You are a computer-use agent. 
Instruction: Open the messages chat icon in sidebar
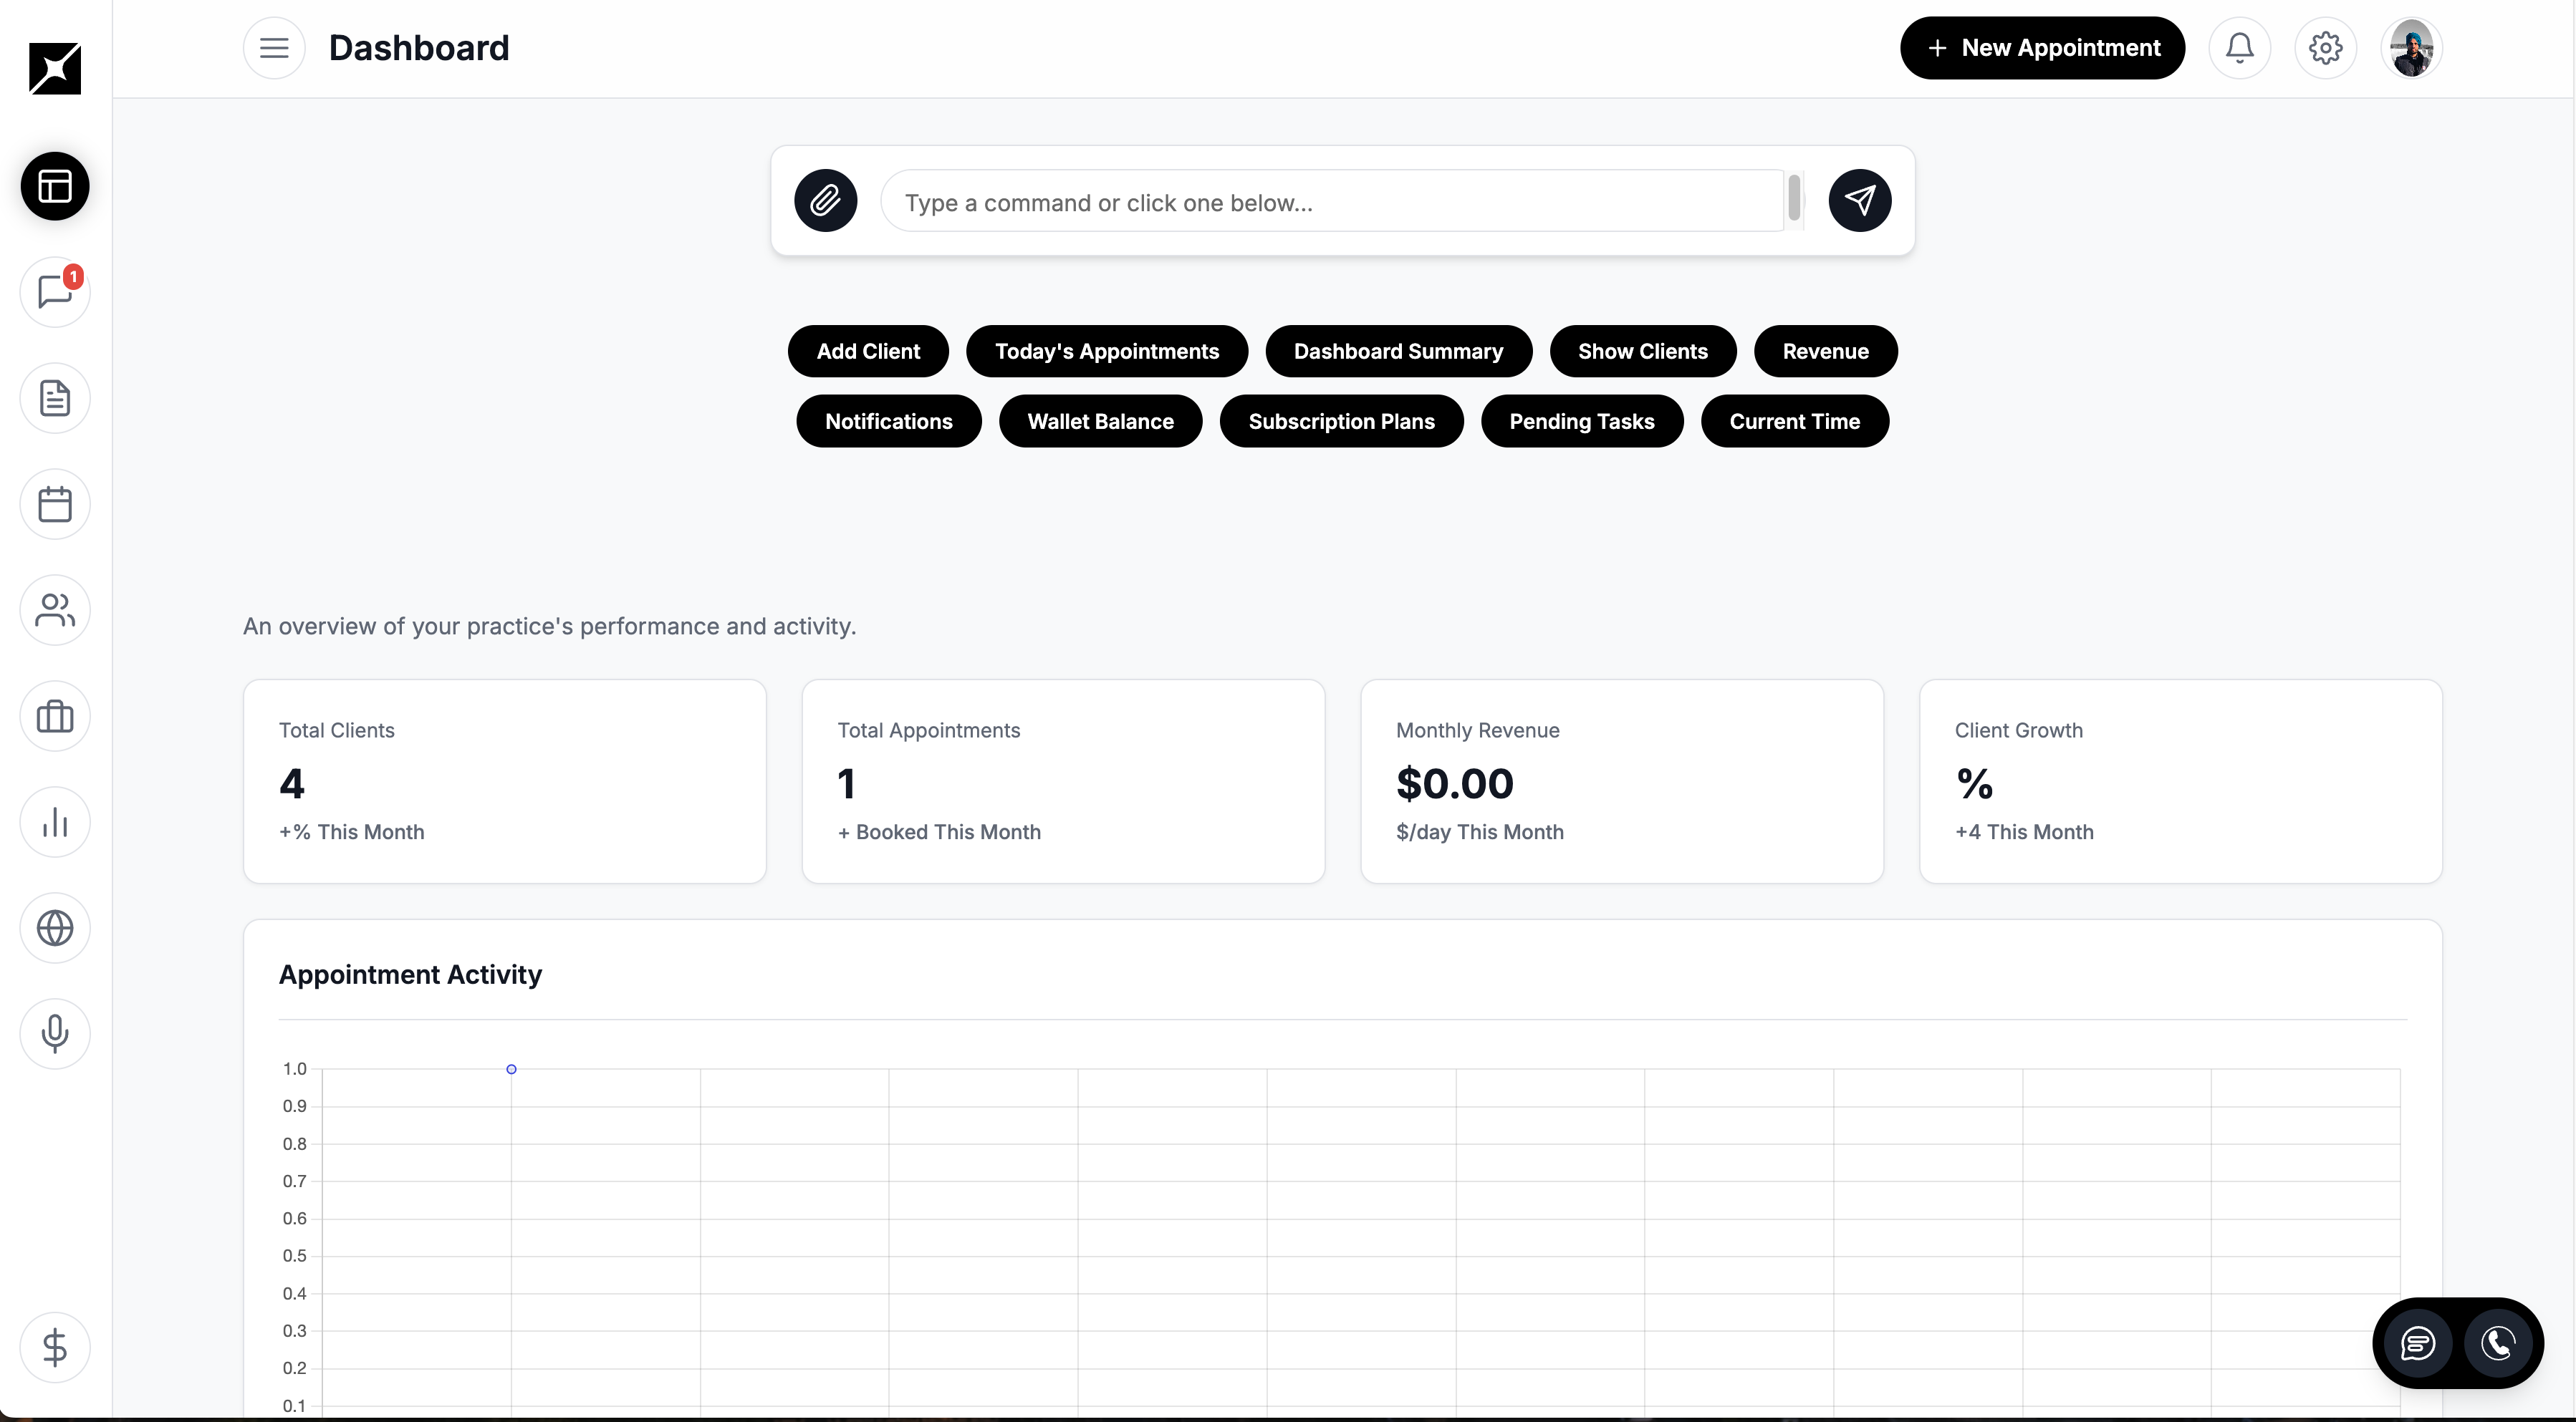55,293
